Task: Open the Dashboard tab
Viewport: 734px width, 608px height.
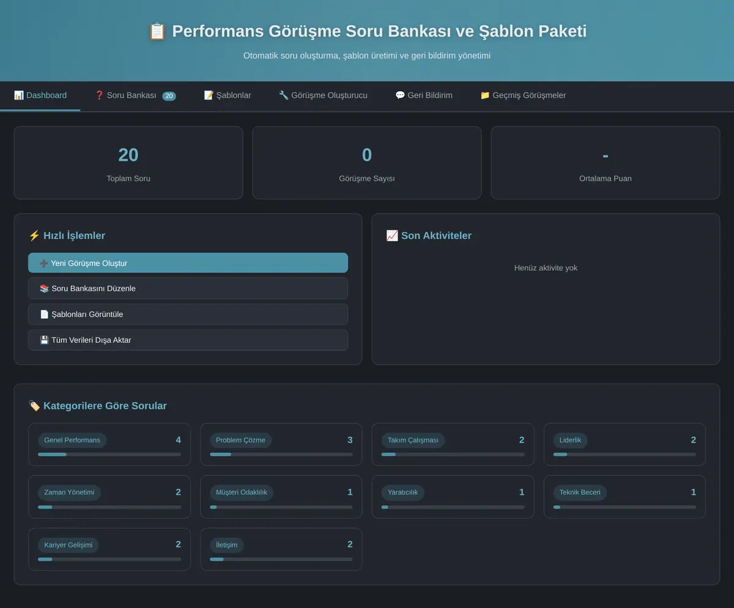Action: pos(40,95)
